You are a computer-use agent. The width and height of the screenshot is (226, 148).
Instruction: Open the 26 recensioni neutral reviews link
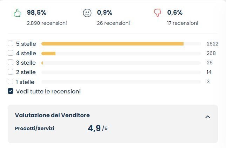coord(113,23)
